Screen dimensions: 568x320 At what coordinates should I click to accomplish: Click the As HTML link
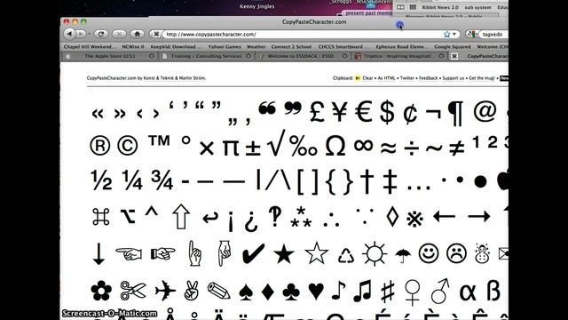pos(386,78)
